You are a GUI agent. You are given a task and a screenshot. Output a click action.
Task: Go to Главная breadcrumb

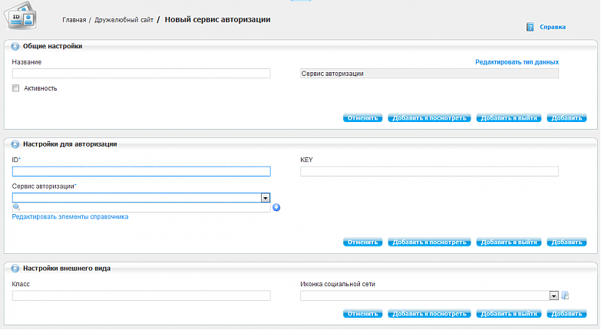pyautogui.click(x=74, y=20)
